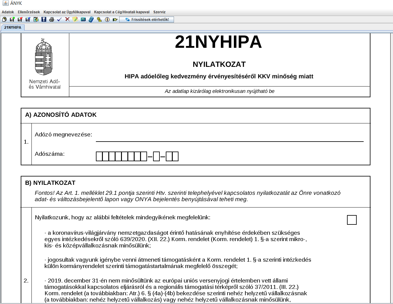
Task: Open the Szerviz menu
Action: point(159,12)
